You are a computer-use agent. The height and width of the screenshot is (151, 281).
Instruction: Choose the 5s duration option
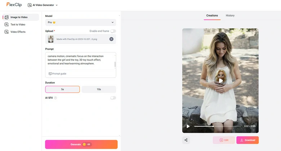tap(62, 89)
